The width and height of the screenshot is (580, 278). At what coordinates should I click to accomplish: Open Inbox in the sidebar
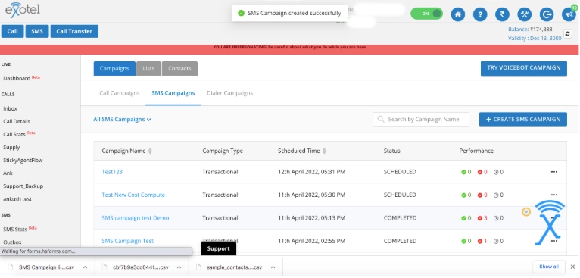(11, 108)
